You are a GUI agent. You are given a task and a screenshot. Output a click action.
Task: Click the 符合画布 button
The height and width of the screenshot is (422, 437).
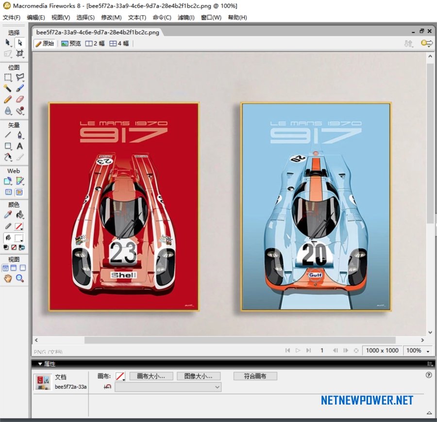click(255, 376)
